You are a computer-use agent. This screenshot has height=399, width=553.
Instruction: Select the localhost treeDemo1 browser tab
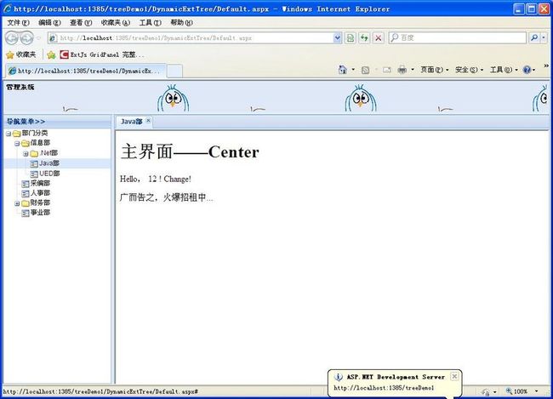tap(85, 71)
